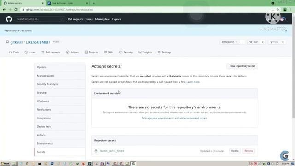Open Issues in top navigation

(89, 19)
